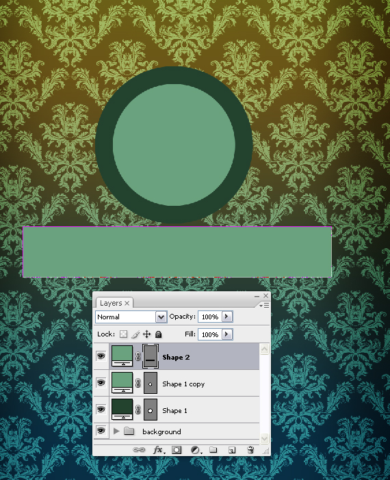Open the Add layer style fx menu
This screenshot has height=480, width=390.
click(x=158, y=450)
